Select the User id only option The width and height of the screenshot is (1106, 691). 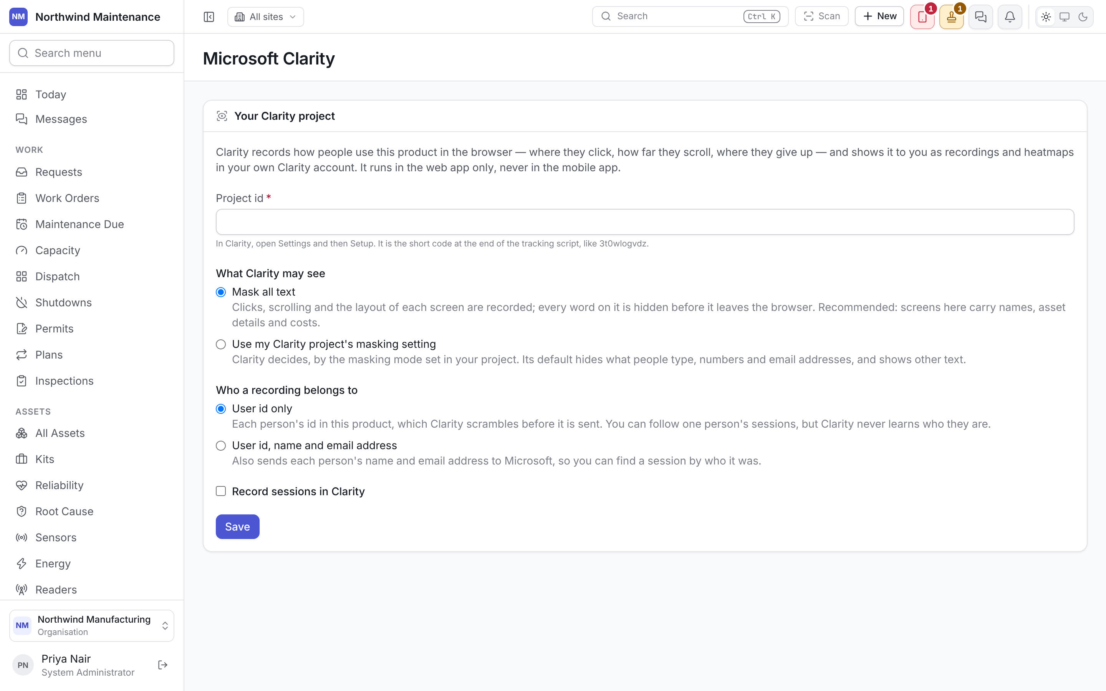[221, 408]
